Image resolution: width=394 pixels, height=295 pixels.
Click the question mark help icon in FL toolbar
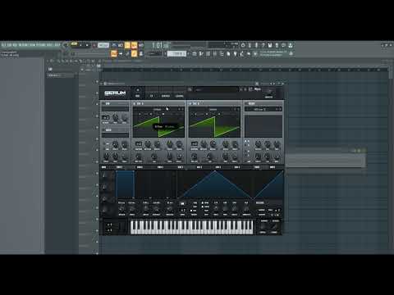[263, 45]
